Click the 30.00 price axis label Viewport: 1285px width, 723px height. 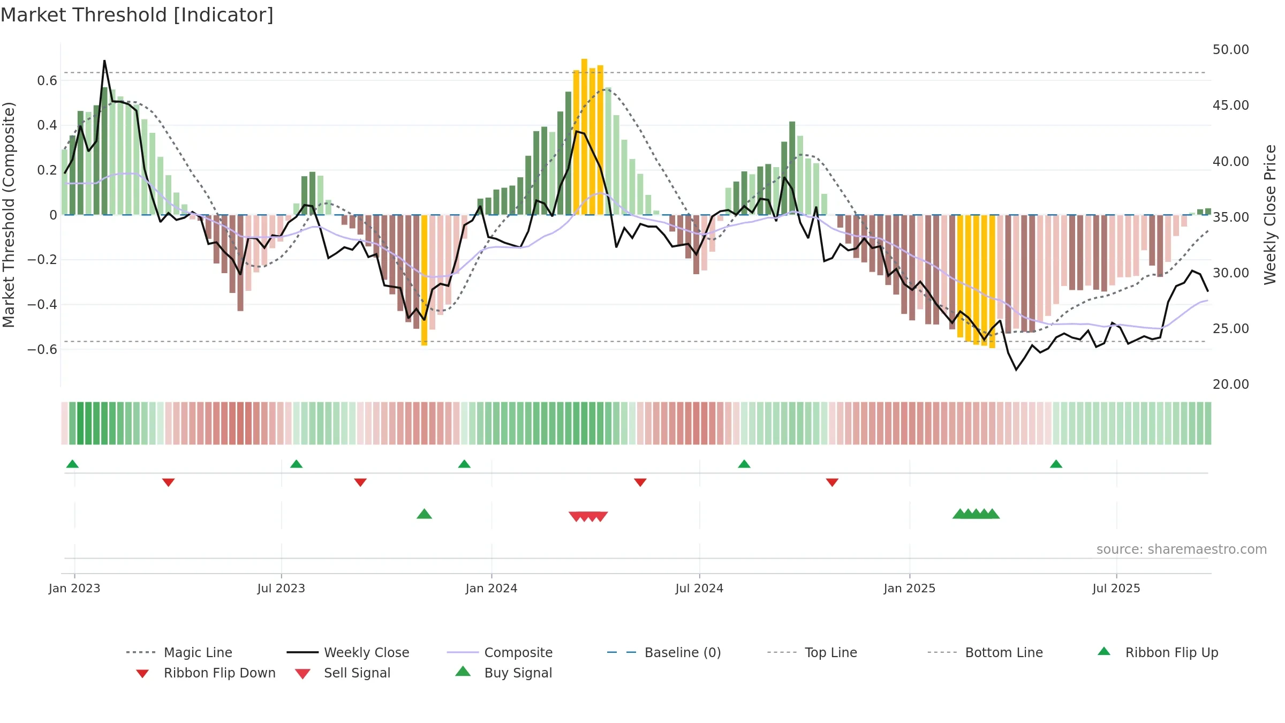(1231, 273)
